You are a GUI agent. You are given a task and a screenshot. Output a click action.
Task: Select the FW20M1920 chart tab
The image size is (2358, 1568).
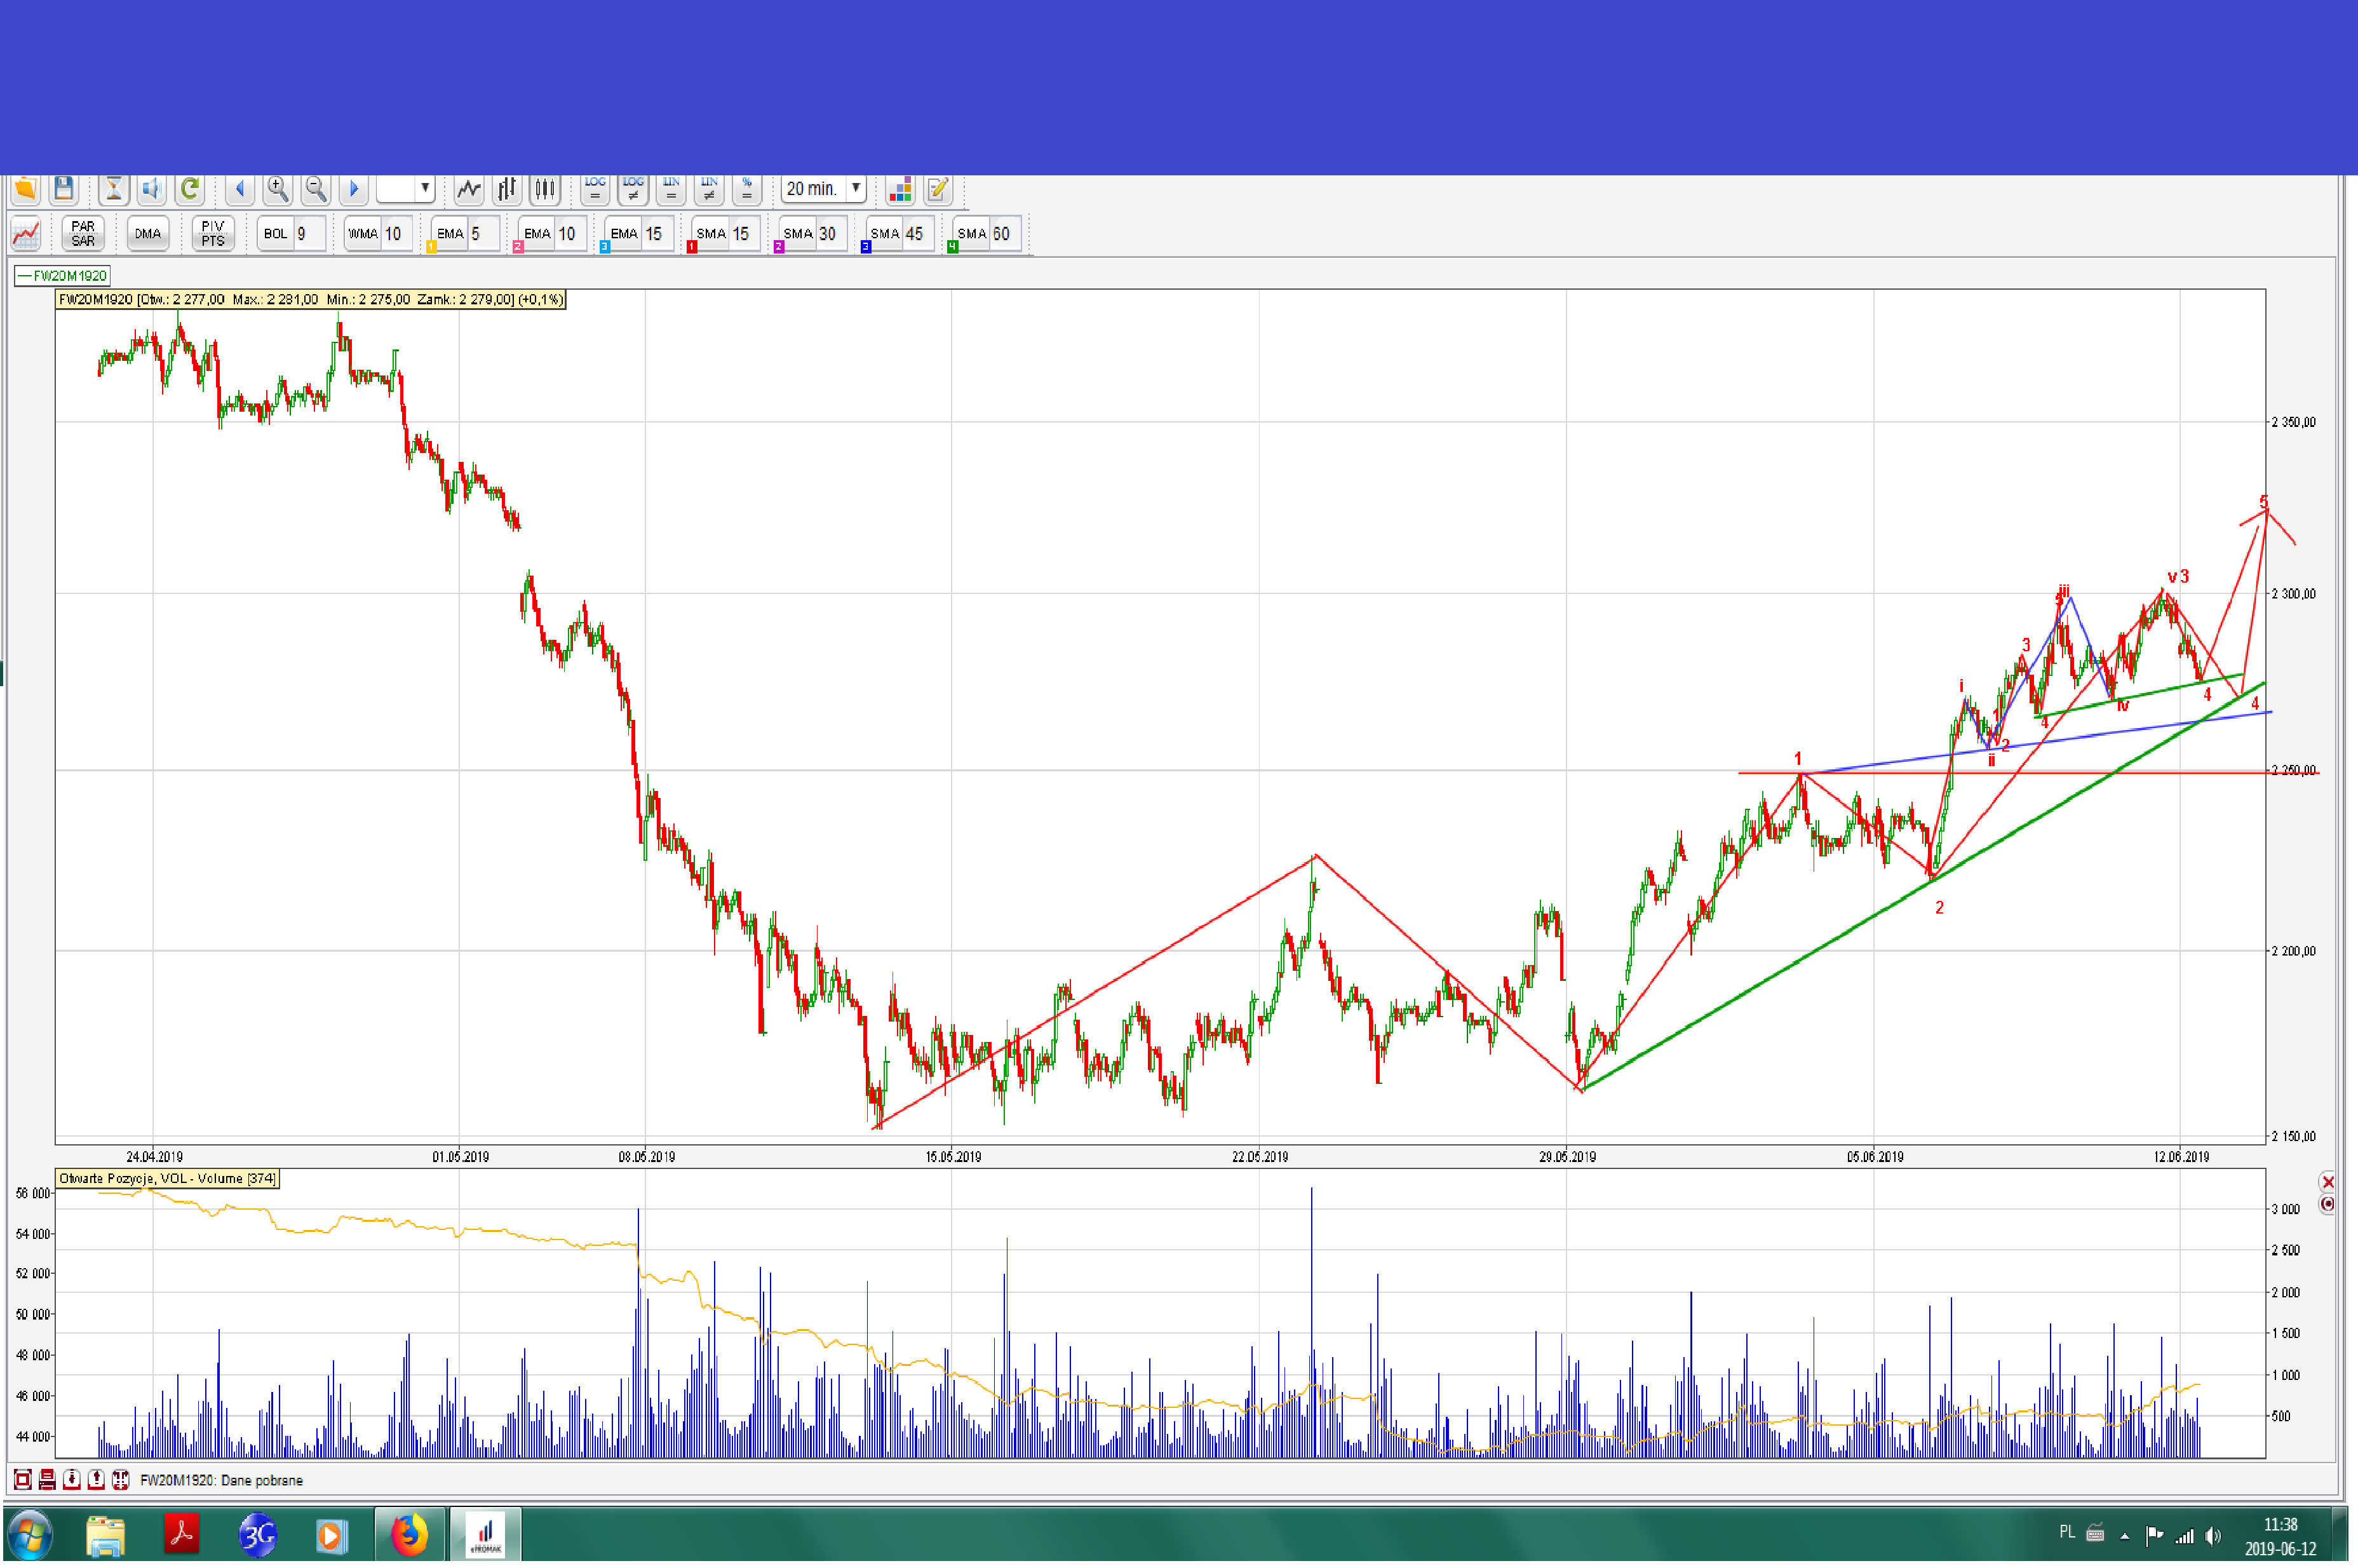coord(62,276)
